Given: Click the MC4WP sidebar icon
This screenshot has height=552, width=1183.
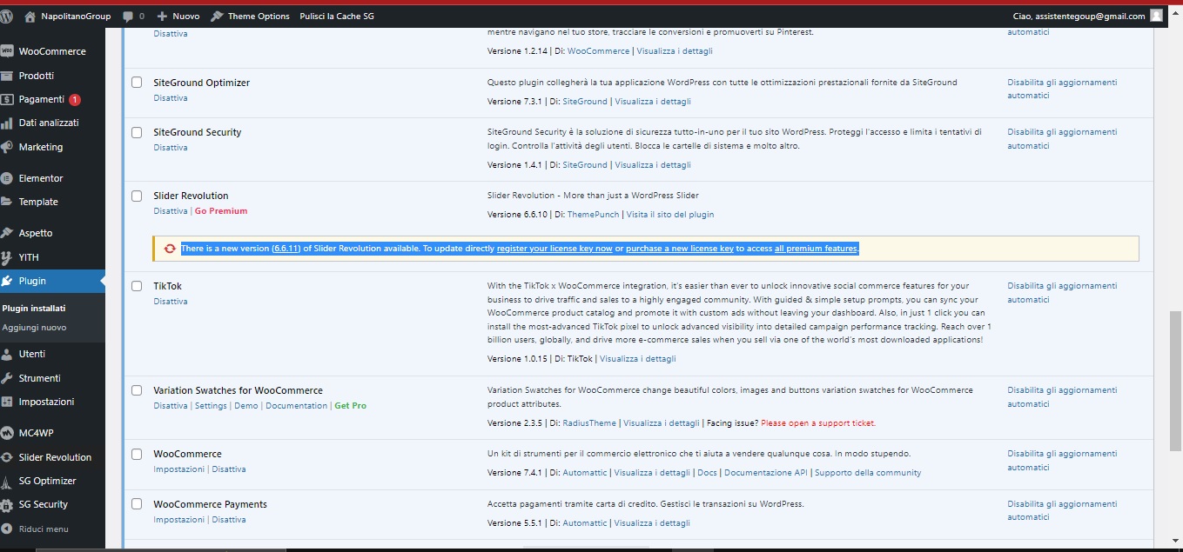Looking at the screenshot, I should click(x=7, y=433).
